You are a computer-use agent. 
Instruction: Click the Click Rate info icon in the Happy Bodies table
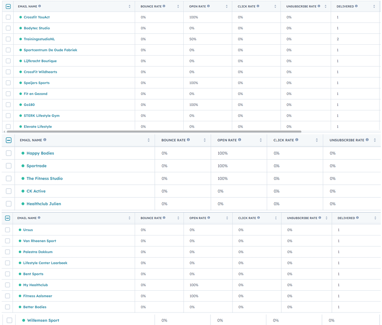tap(297, 140)
